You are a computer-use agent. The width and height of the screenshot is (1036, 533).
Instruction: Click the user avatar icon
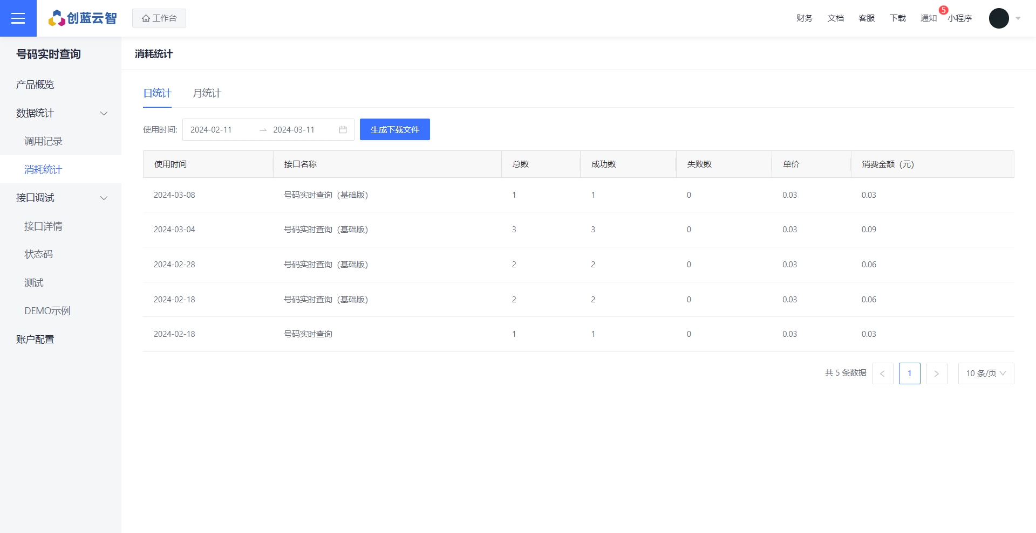pyautogui.click(x=998, y=18)
